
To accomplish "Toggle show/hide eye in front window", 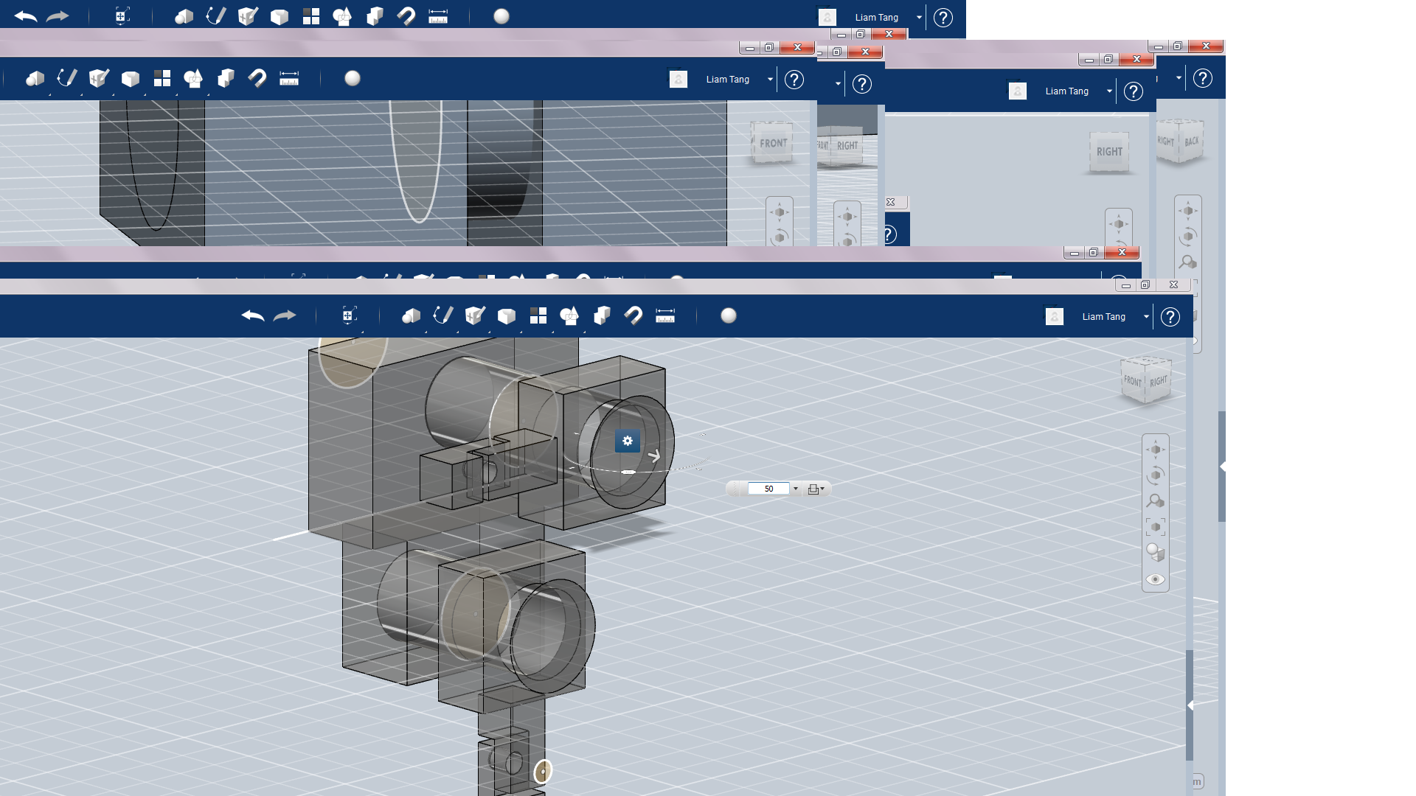I will tap(1156, 579).
